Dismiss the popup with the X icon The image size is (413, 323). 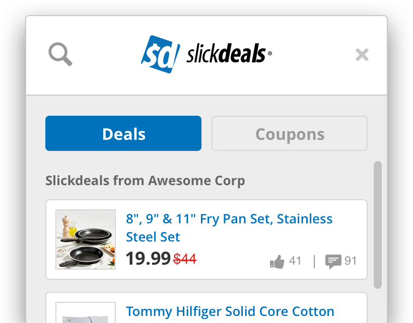(x=362, y=54)
